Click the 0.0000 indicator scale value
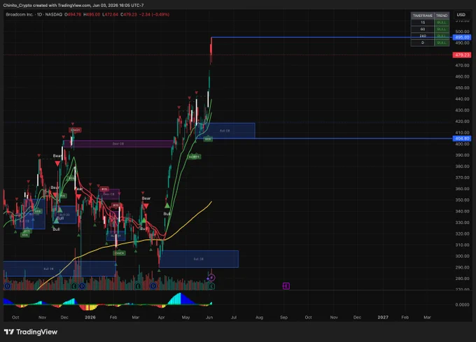The width and height of the screenshot is (476, 342). (462, 304)
